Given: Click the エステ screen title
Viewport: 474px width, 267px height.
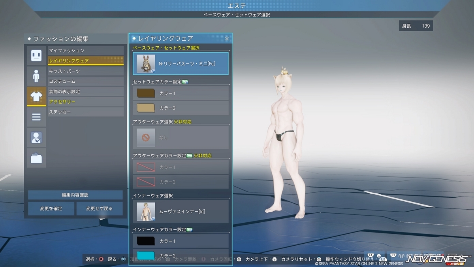Looking at the screenshot, I should (237, 6).
